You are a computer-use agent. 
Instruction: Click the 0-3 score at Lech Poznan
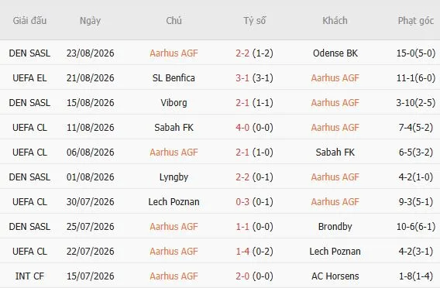tap(242, 202)
